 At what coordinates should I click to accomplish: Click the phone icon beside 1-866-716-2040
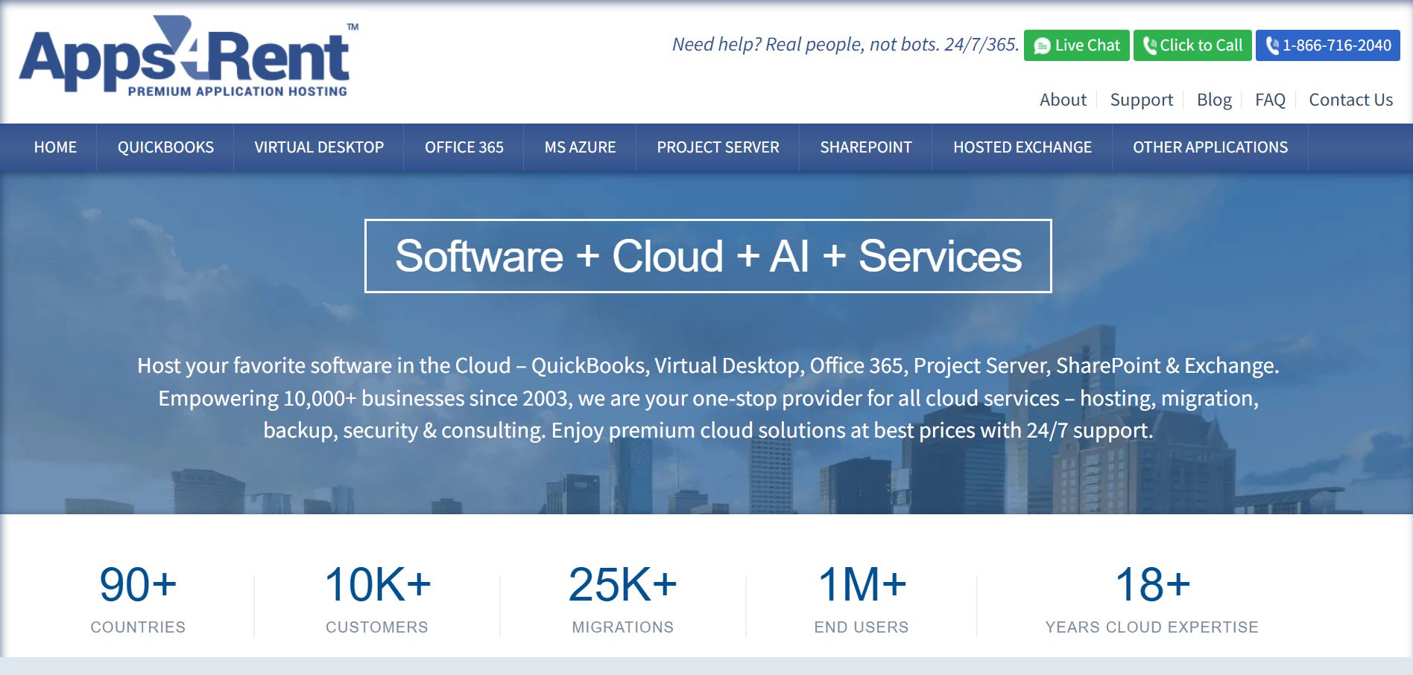click(1272, 46)
